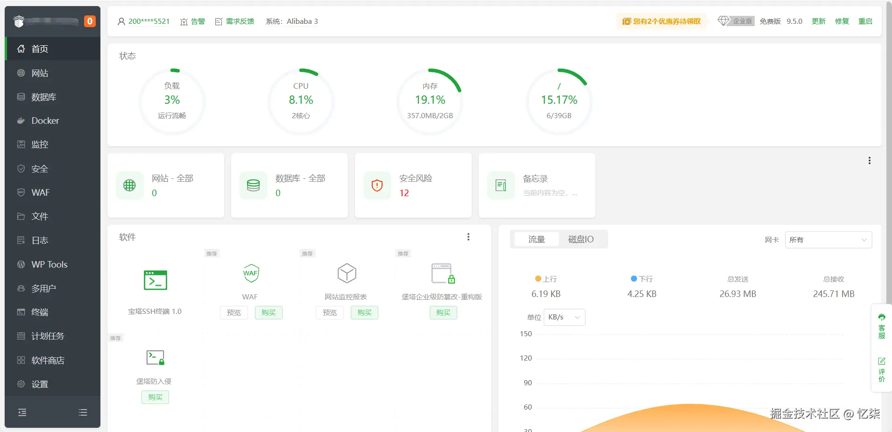This screenshot has height=432, width=892.
Task: Click the 堡塔企业级防篡改 icon
Action: (443, 274)
